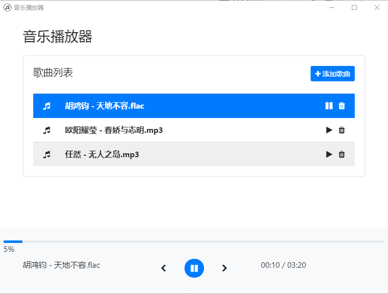Delete 欧阳耀莹 - 春娇与志明.mp3 from the list
The height and width of the screenshot is (294, 388).
pyautogui.click(x=342, y=130)
